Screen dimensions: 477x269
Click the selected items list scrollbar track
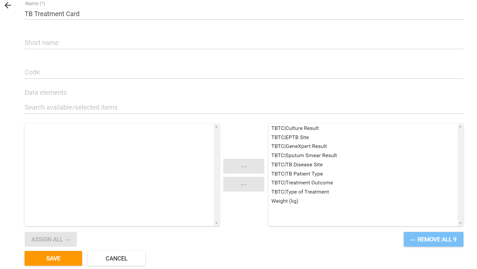tap(461, 175)
